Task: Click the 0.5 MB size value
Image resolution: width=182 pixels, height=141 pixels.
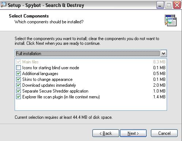Action: (x=159, y=74)
